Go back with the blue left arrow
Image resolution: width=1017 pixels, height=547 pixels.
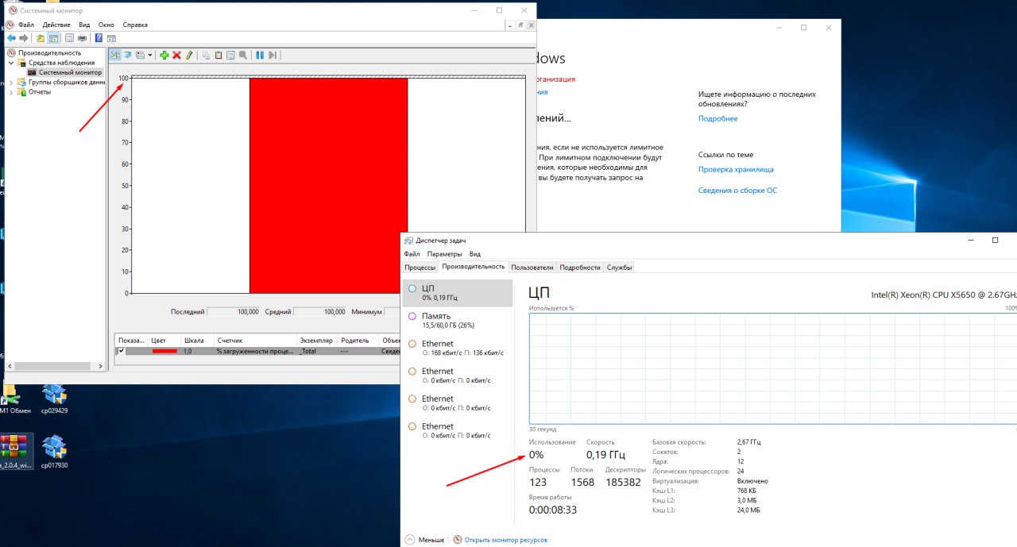click(11, 38)
